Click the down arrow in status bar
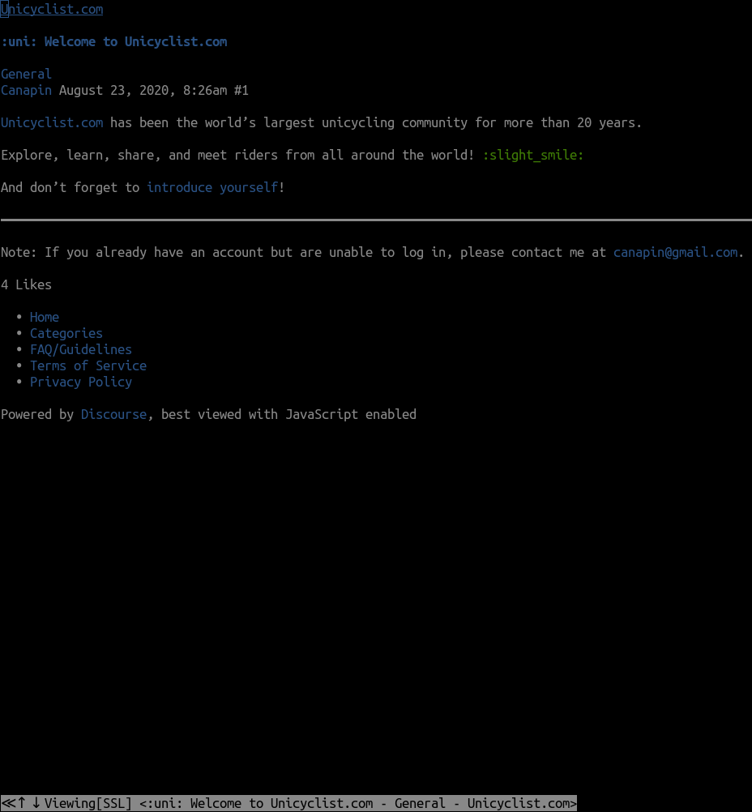Screen dimensions: 752x812 (36, 803)
